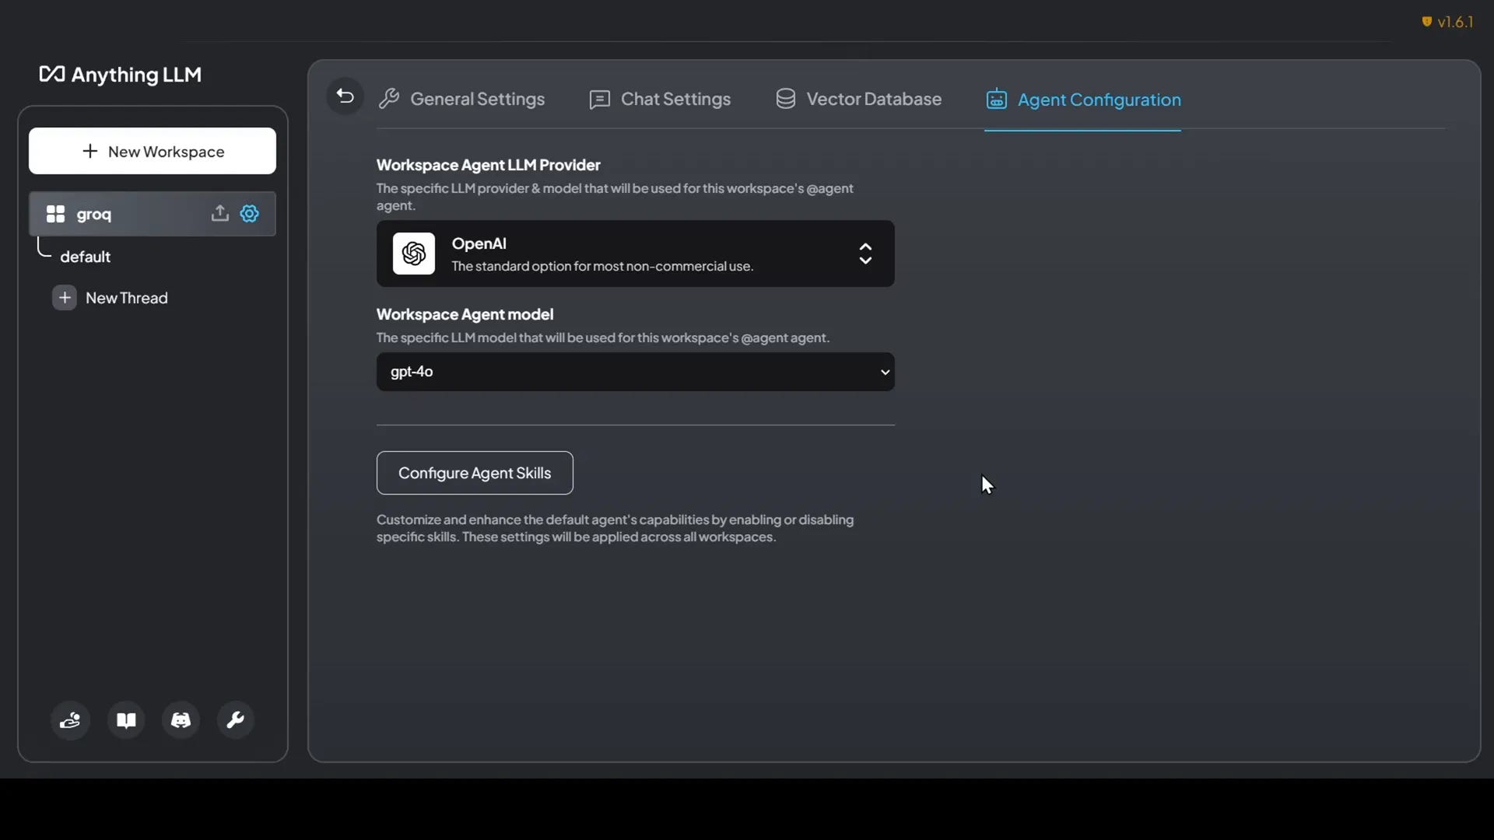Viewport: 1494px width, 840px height.
Task: Open the Discord community icon
Action: pos(181,720)
